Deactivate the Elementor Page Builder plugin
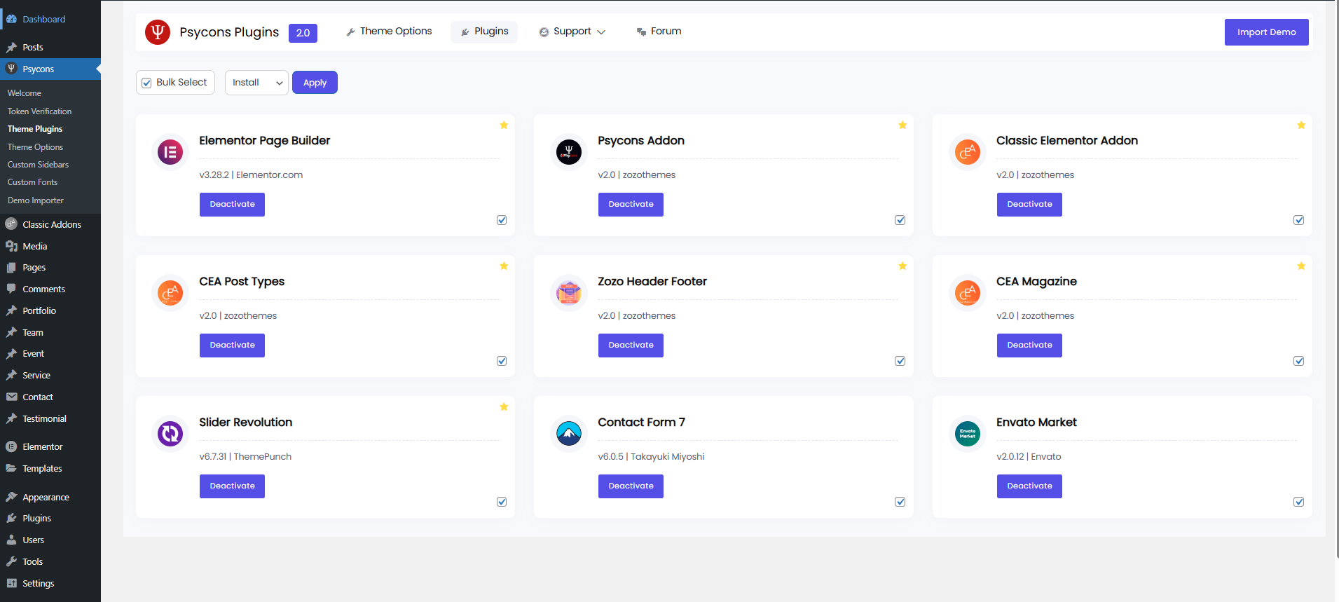The width and height of the screenshot is (1339, 602). coord(232,205)
